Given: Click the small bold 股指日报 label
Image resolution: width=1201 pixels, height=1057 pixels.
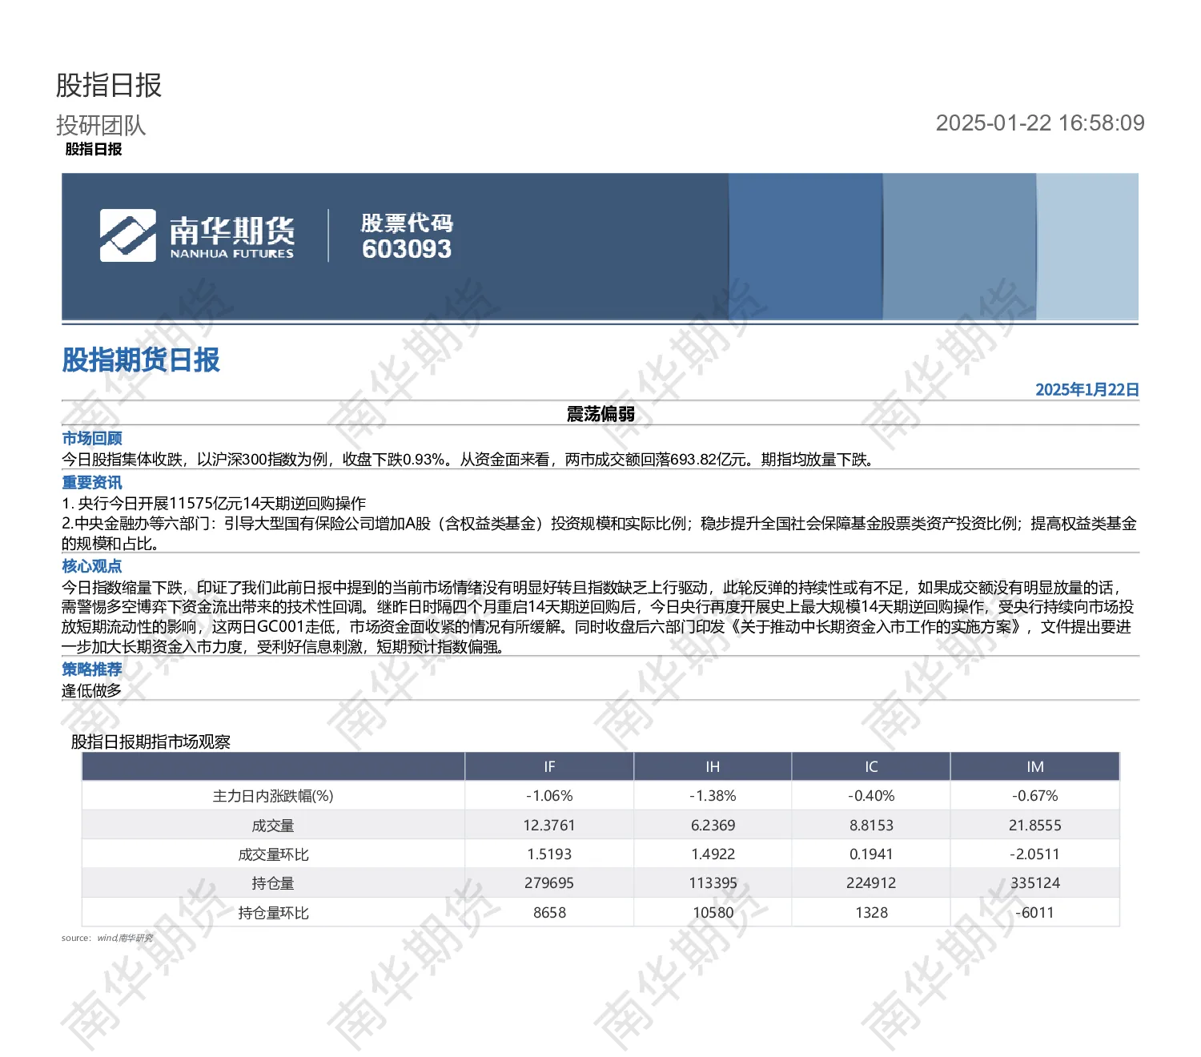Looking at the screenshot, I should click(x=94, y=149).
